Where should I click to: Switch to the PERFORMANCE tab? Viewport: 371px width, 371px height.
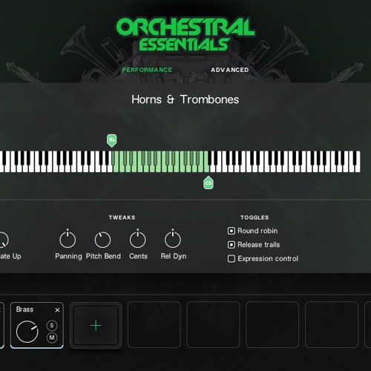click(x=147, y=70)
